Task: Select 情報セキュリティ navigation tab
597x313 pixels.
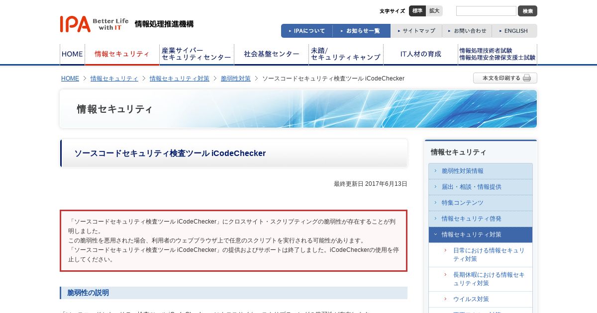Action: pos(122,54)
